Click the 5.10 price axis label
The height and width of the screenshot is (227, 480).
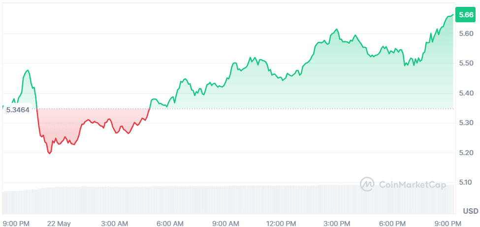[x=466, y=182]
